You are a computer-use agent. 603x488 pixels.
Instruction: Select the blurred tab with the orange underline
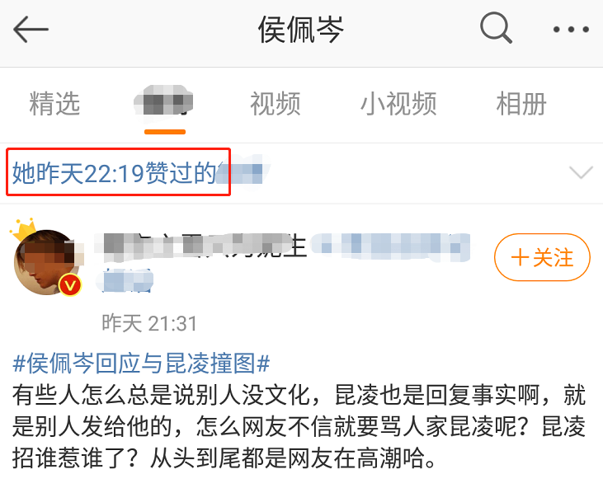click(x=165, y=103)
